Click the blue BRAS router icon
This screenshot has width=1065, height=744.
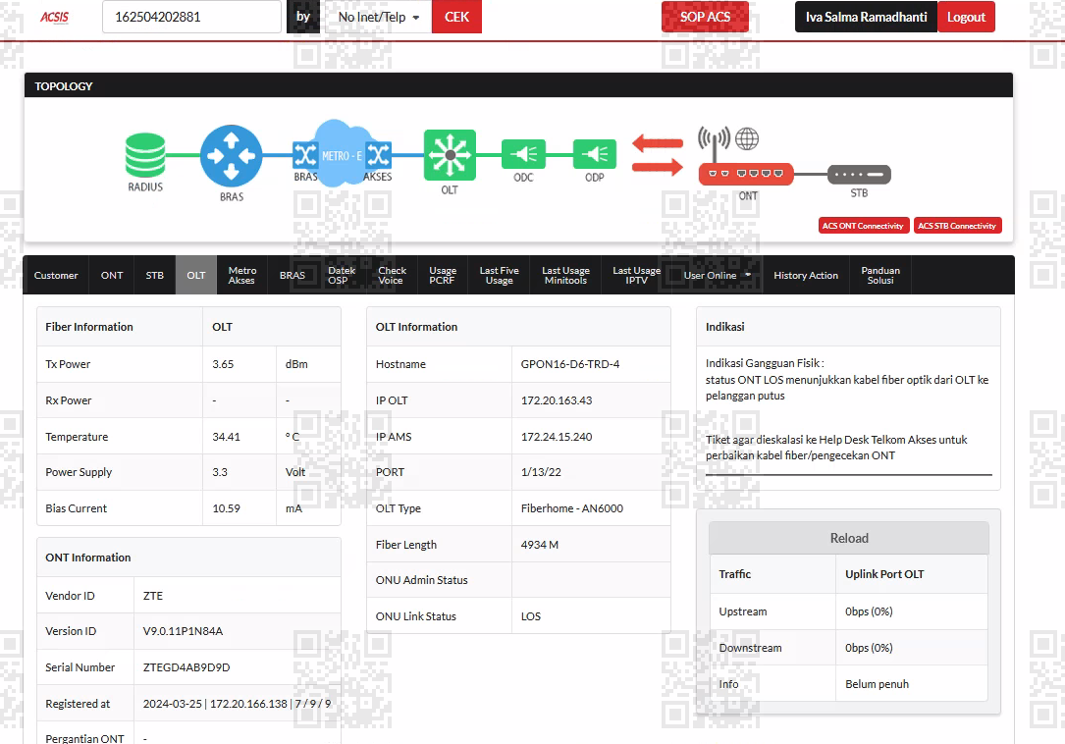(231, 156)
